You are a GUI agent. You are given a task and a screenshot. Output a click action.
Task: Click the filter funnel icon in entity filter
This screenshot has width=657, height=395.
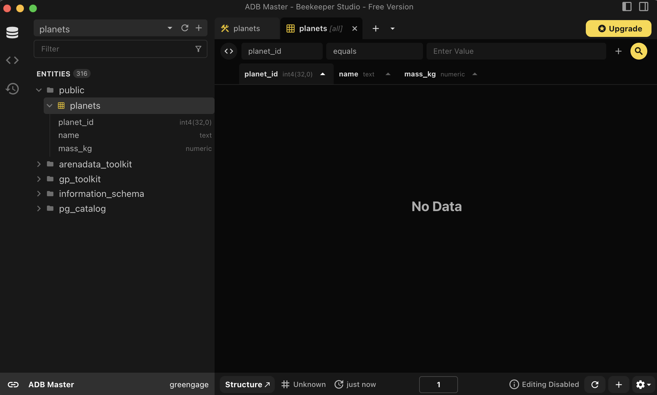click(x=198, y=49)
